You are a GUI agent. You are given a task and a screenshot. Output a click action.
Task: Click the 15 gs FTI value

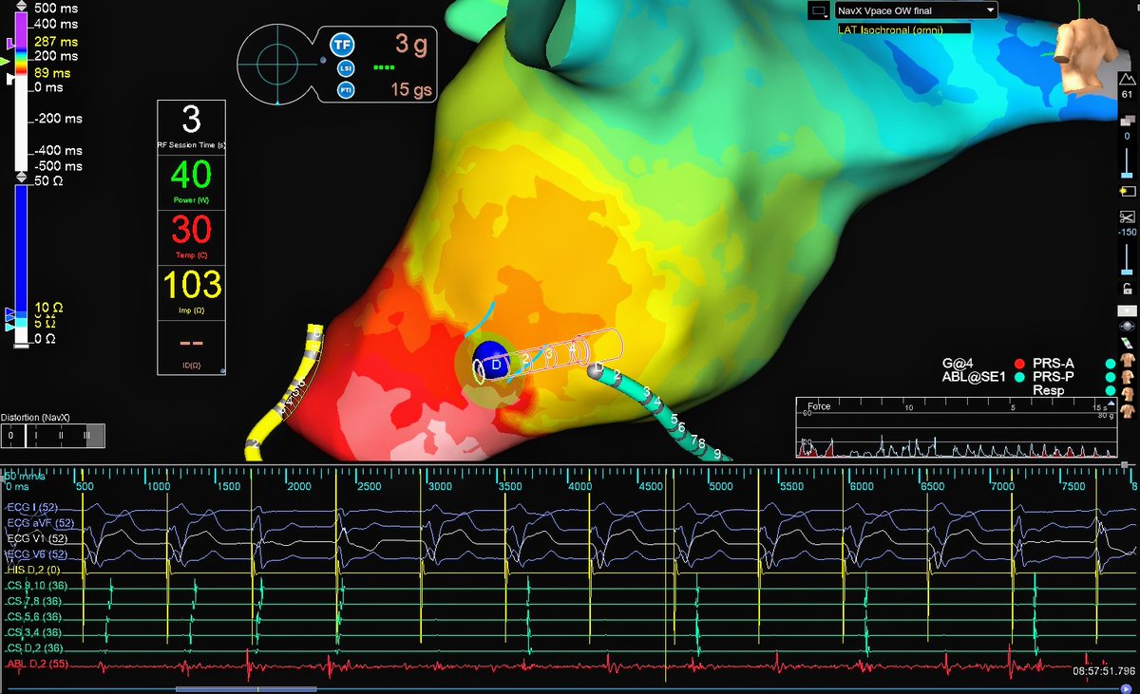(x=412, y=90)
